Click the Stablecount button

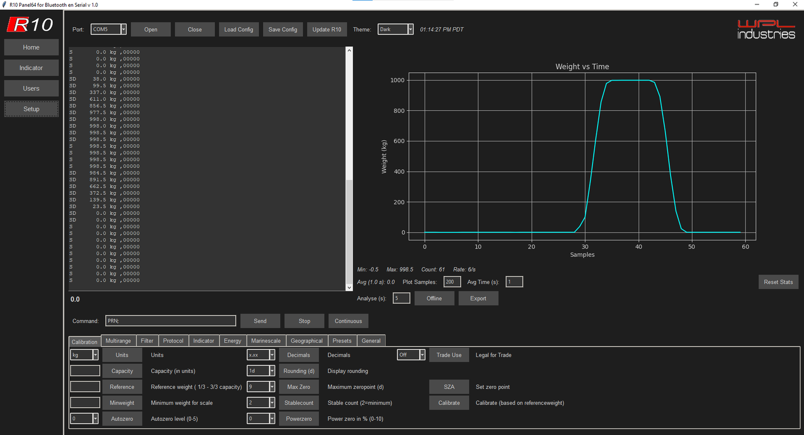pyautogui.click(x=299, y=403)
